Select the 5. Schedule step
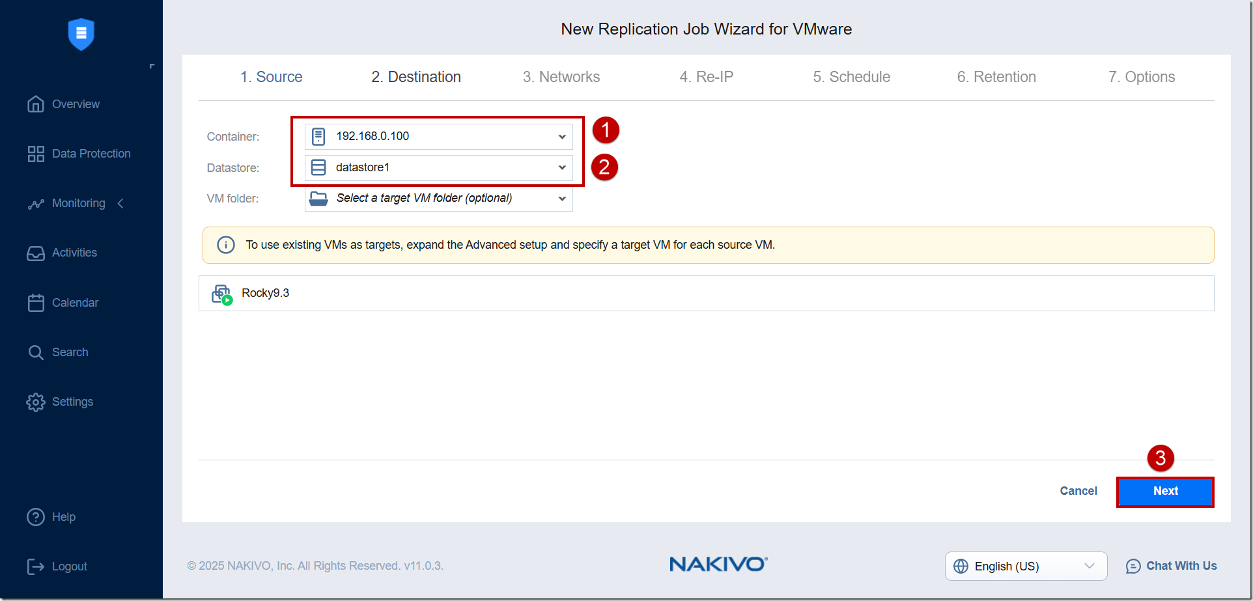The height and width of the screenshot is (601, 1253). click(851, 77)
